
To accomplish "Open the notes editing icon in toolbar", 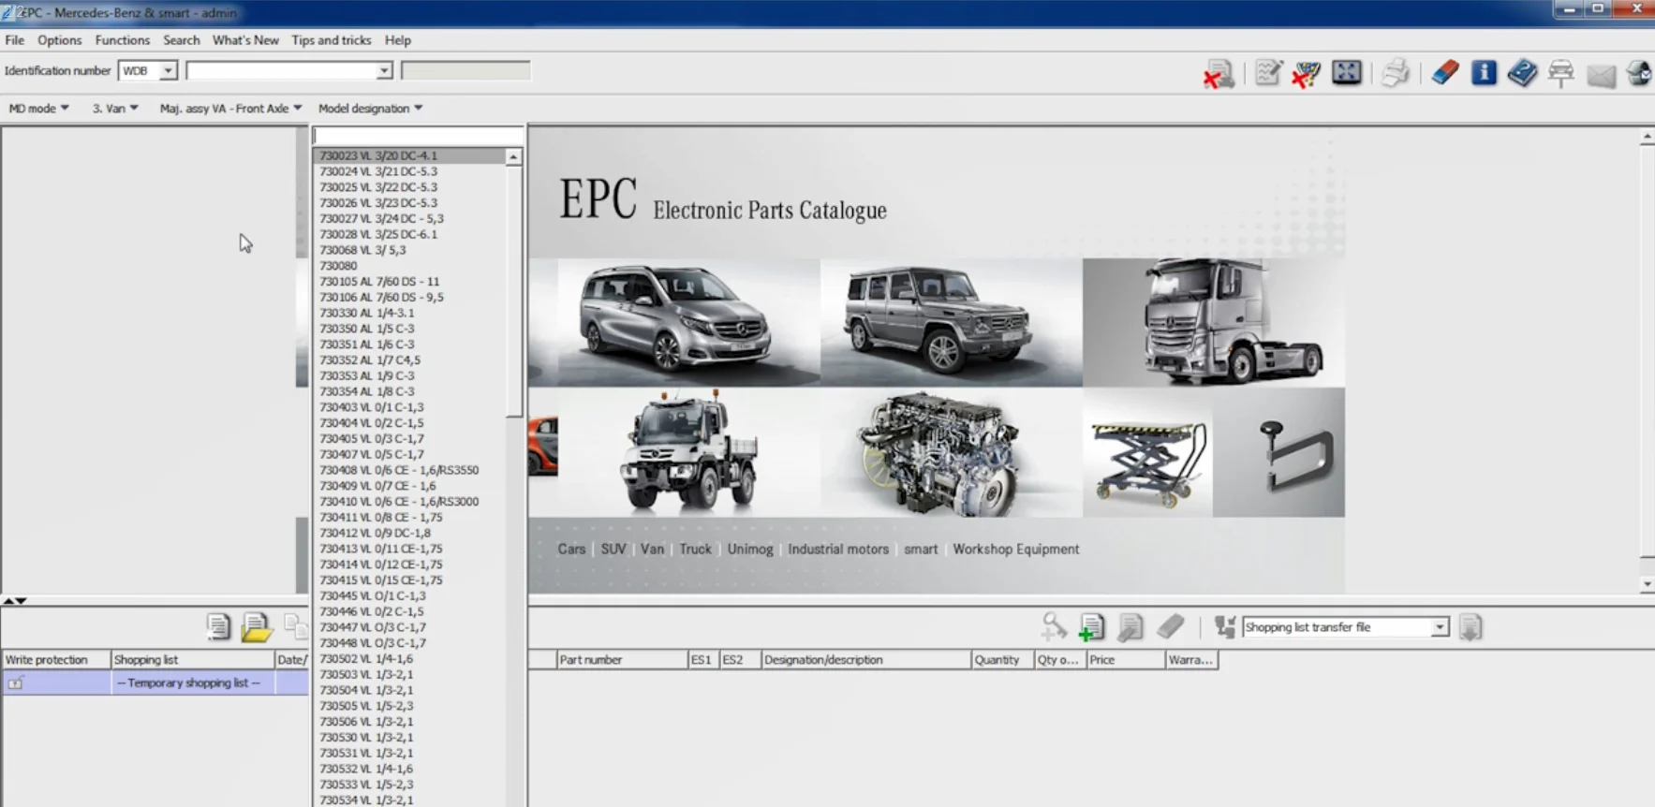I will (1268, 73).
